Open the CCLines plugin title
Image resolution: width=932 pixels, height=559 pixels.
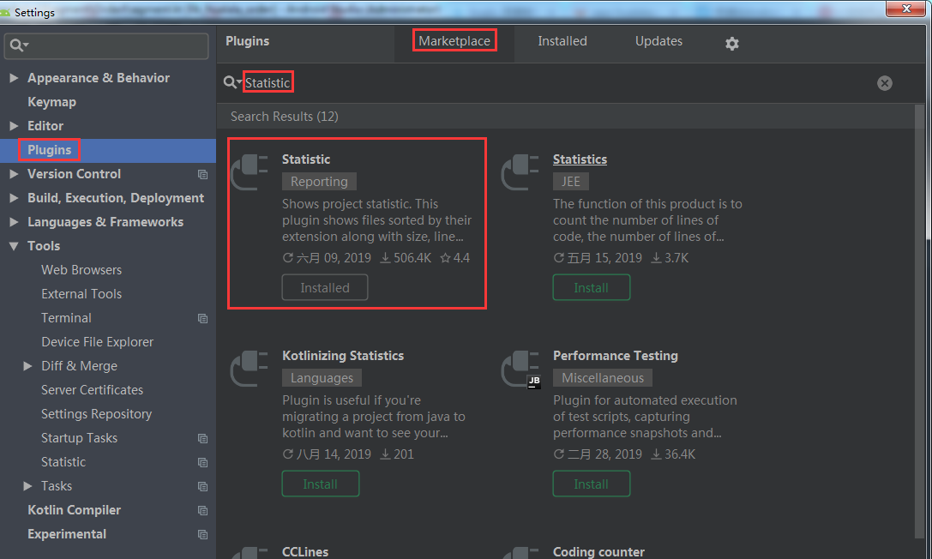[x=305, y=552]
